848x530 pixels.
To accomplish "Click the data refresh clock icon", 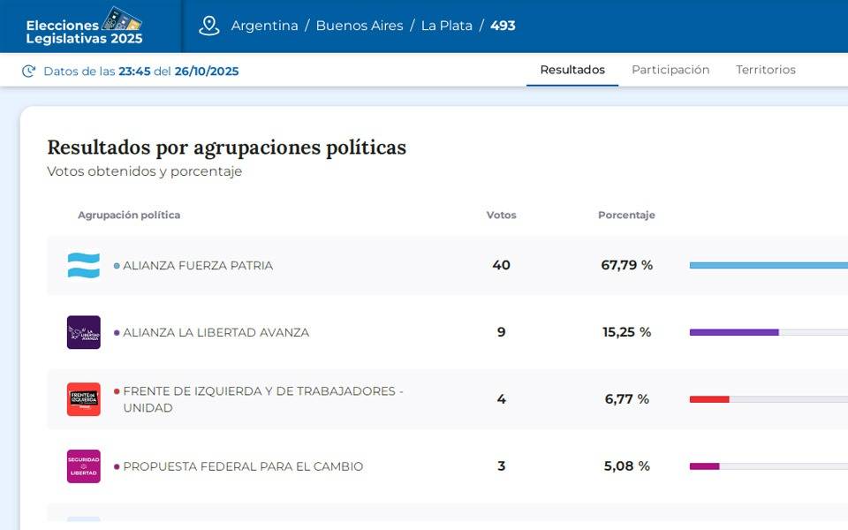I will tap(29, 72).
